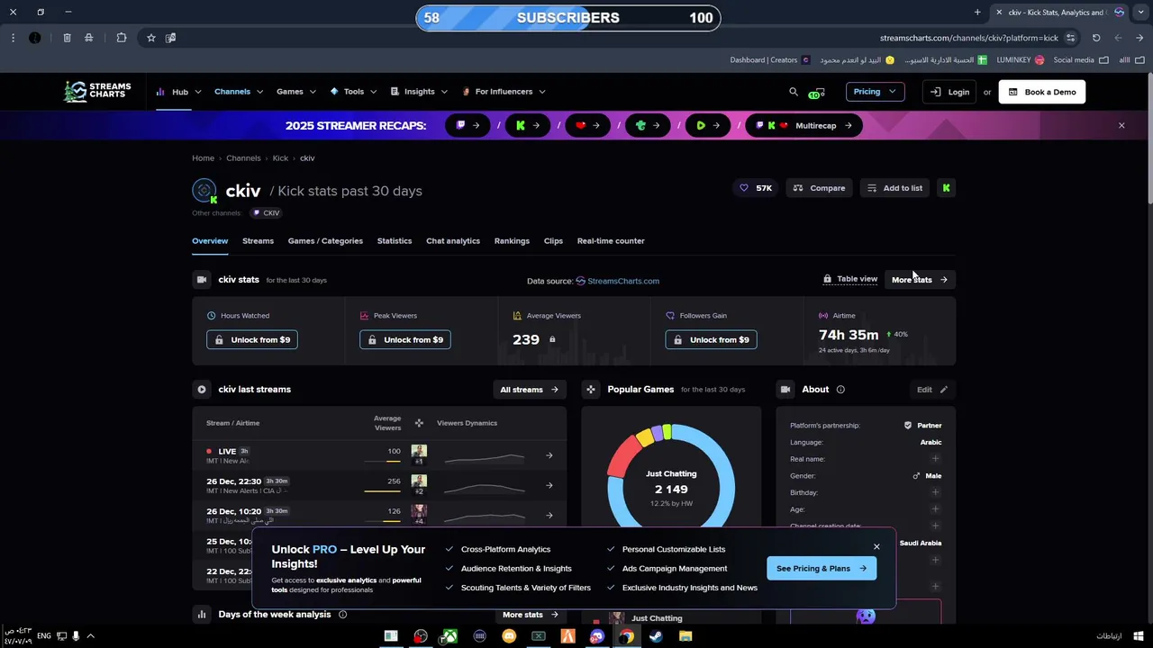The width and height of the screenshot is (1153, 648).
Task: Click the info icon beside About
Action: click(x=840, y=390)
